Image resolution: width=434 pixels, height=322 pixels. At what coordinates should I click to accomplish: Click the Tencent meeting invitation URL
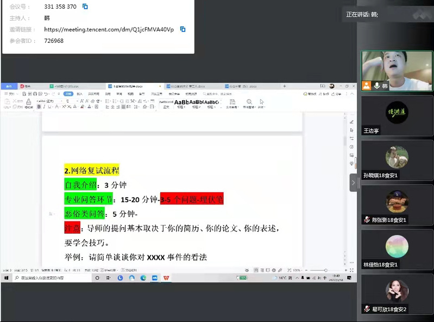coord(109,29)
